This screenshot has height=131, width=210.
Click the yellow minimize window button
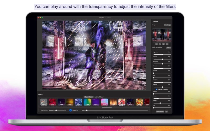click(x=40, y=18)
